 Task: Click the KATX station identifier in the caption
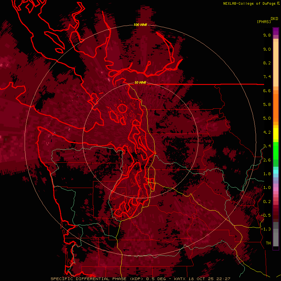point(180,279)
